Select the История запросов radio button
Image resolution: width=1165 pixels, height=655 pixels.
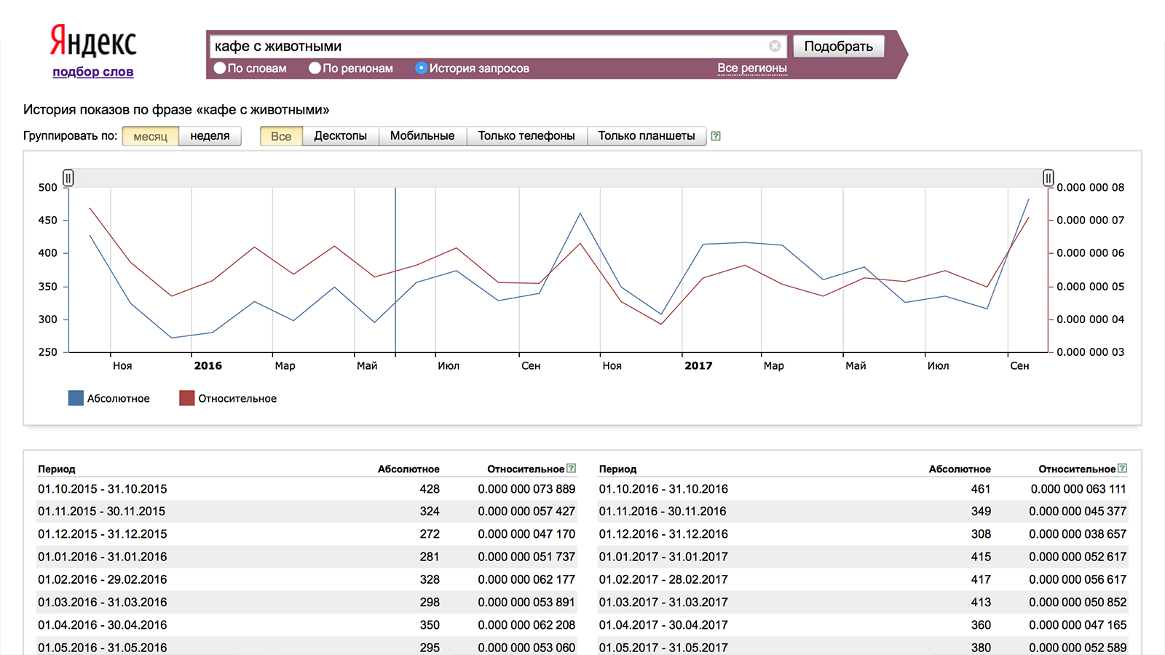421,68
